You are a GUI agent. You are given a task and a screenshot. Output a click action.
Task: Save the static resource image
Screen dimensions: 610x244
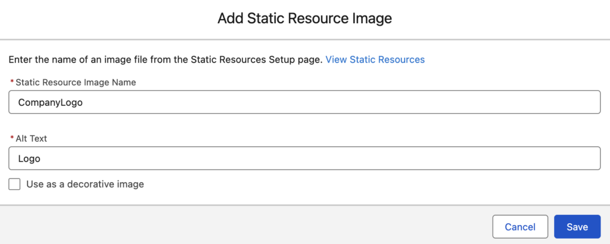point(577,227)
